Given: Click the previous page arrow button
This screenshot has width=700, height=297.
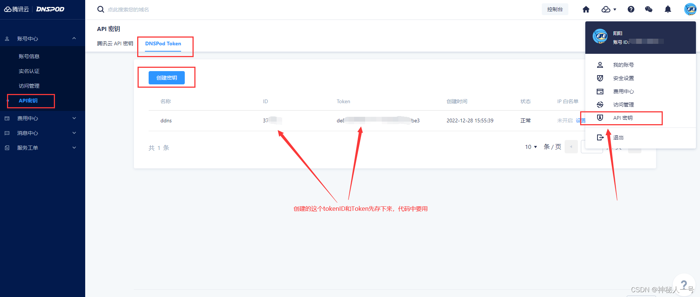Looking at the screenshot, I should pyautogui.click(x=571, y=147).
